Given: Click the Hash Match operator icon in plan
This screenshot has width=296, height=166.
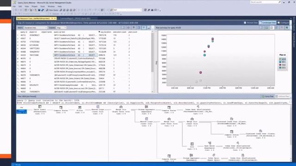Looking at the screenshot, I should [x=210, y=143].
